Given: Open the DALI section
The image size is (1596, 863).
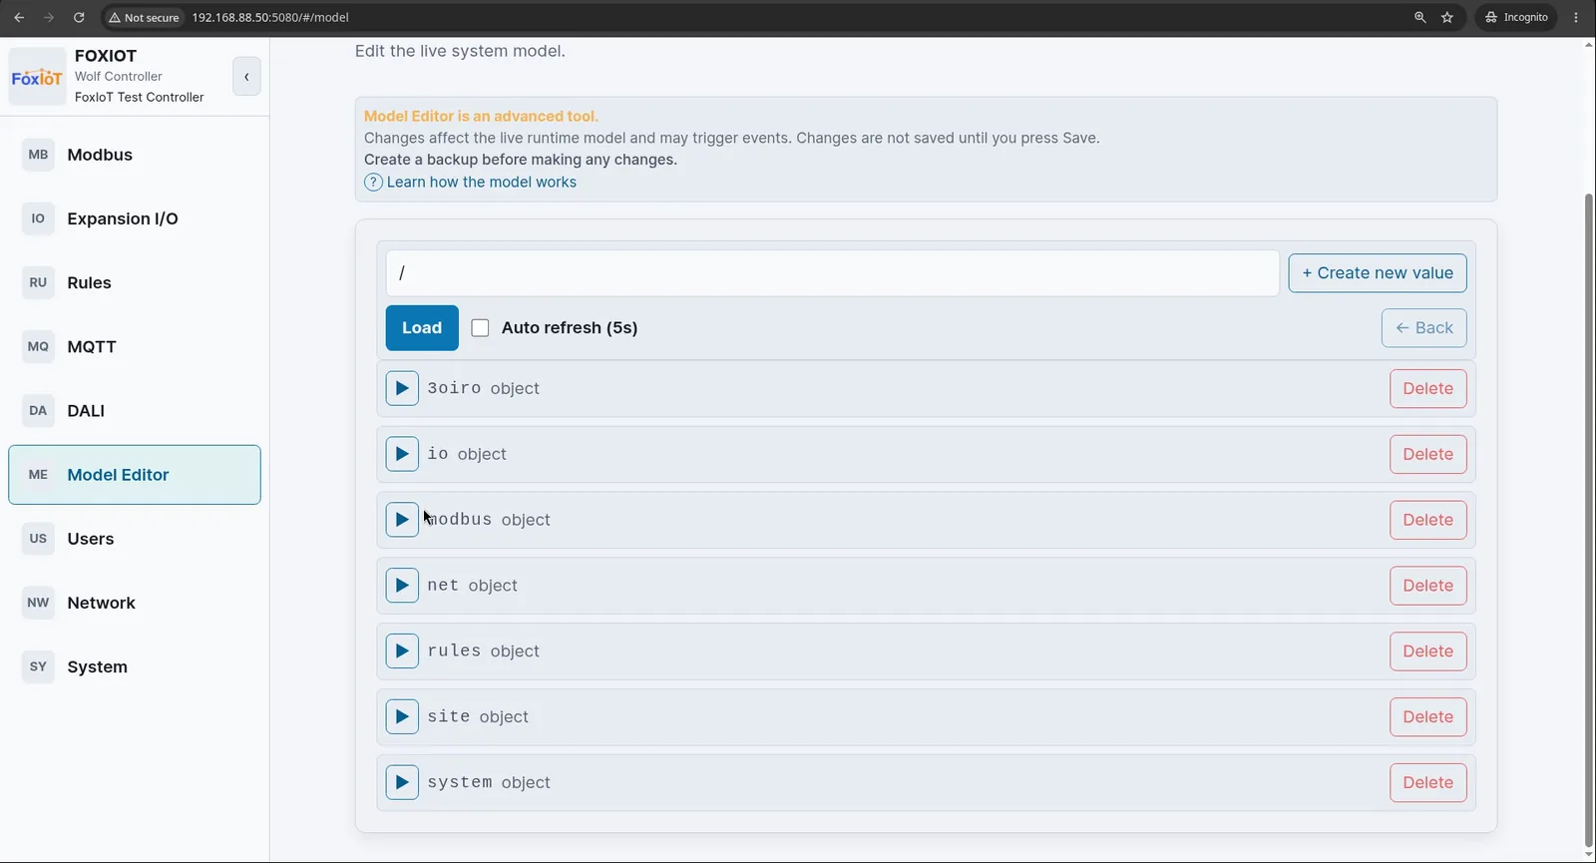Looking at the screenshot, I should click(135, 410).
